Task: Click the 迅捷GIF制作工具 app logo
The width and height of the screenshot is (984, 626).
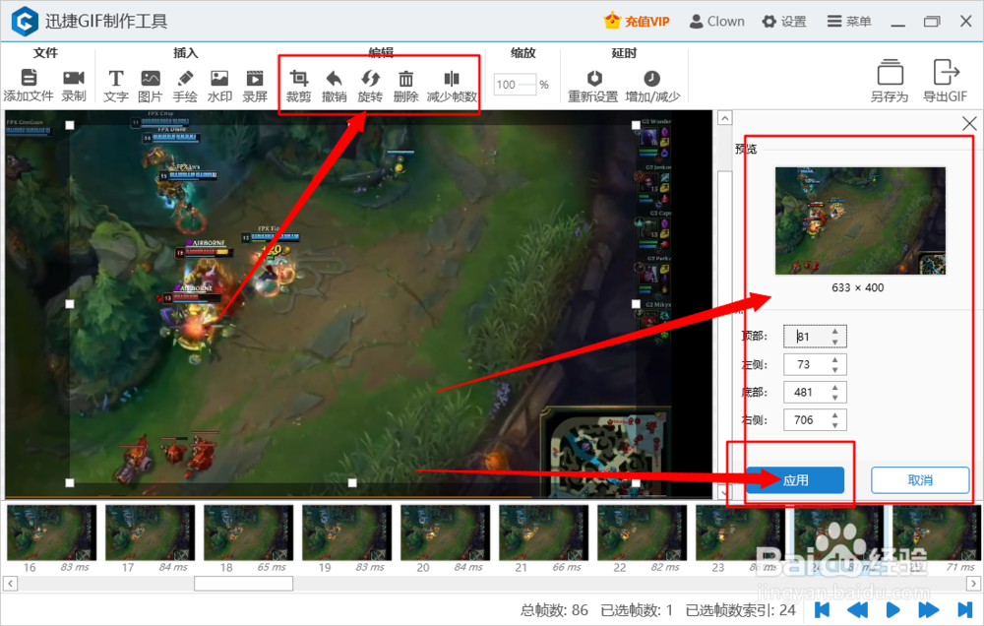Action: [25, 22]
